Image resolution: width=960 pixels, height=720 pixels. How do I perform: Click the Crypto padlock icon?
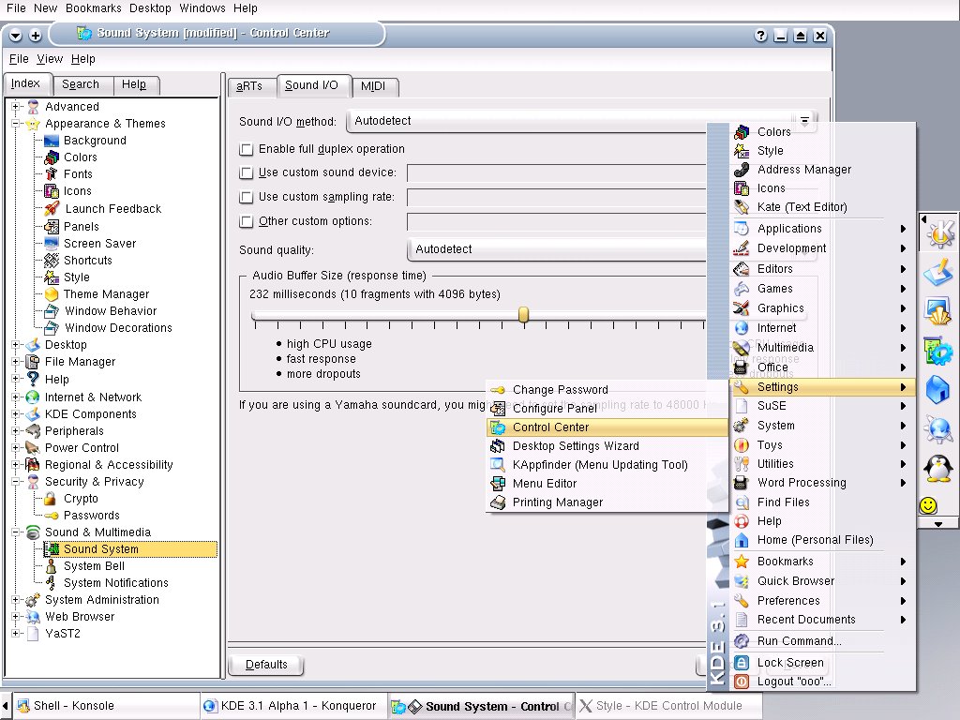click(x=52, y=499)
